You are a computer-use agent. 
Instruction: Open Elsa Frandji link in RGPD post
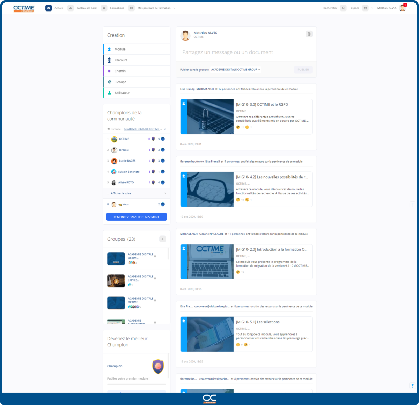(188, 89)
